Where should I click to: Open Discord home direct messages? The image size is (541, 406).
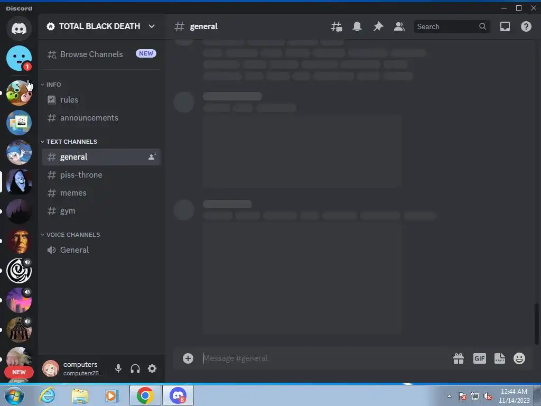pyautogui.click(x=19, y=29)
